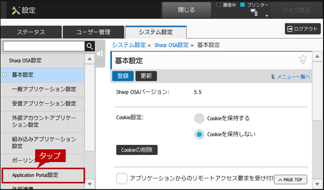The width and height of the screenshot is (324, 190).
Task: Switch to ステータス tab
Action: (31, 32)
